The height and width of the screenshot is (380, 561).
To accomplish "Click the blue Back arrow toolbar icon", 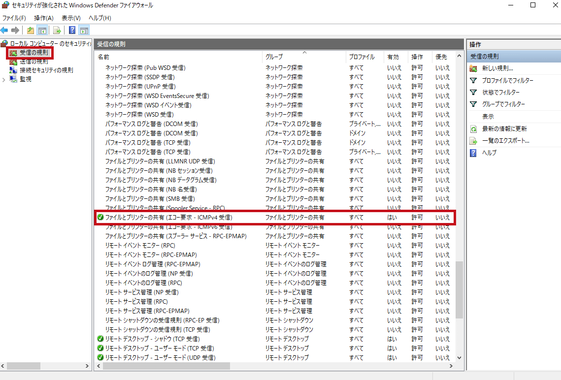I will [x=4, y=30].
